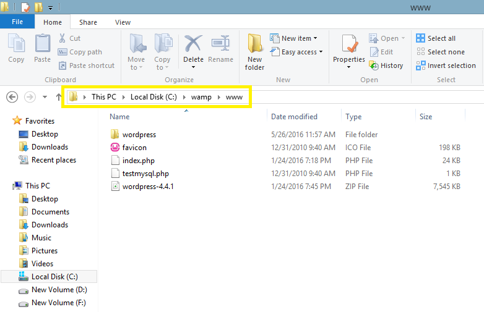Open the File menu tab
The height and width of the screenshot is (312, 484).
(17, 22)
